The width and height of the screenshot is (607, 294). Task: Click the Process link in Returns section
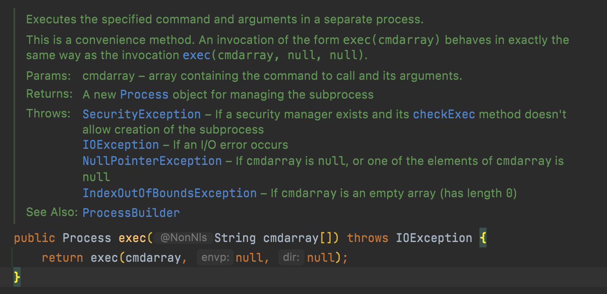[144, 95]
